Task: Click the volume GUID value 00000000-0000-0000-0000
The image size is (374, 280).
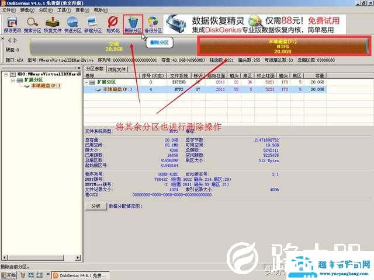Action: 172,195
